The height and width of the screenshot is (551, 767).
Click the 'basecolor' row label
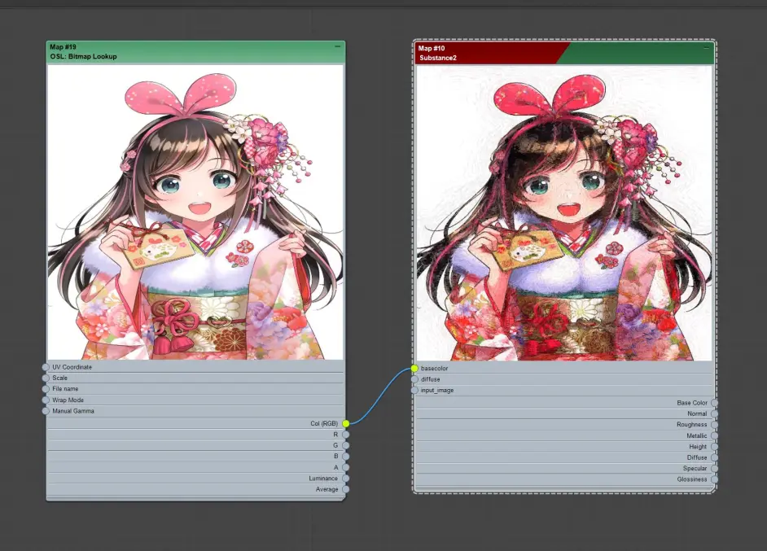[x=434, y=368]
